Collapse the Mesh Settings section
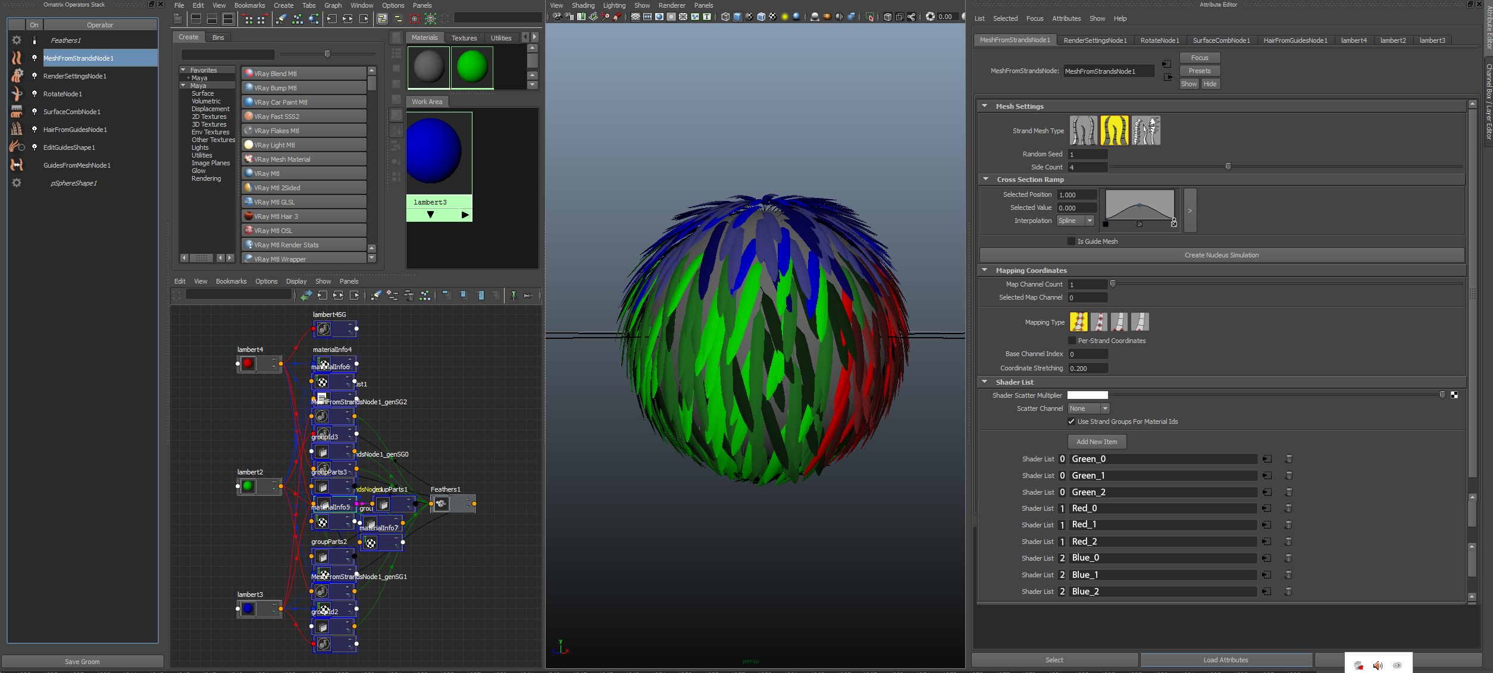This screenshot has width=1493, height=673. pos(985,106)
